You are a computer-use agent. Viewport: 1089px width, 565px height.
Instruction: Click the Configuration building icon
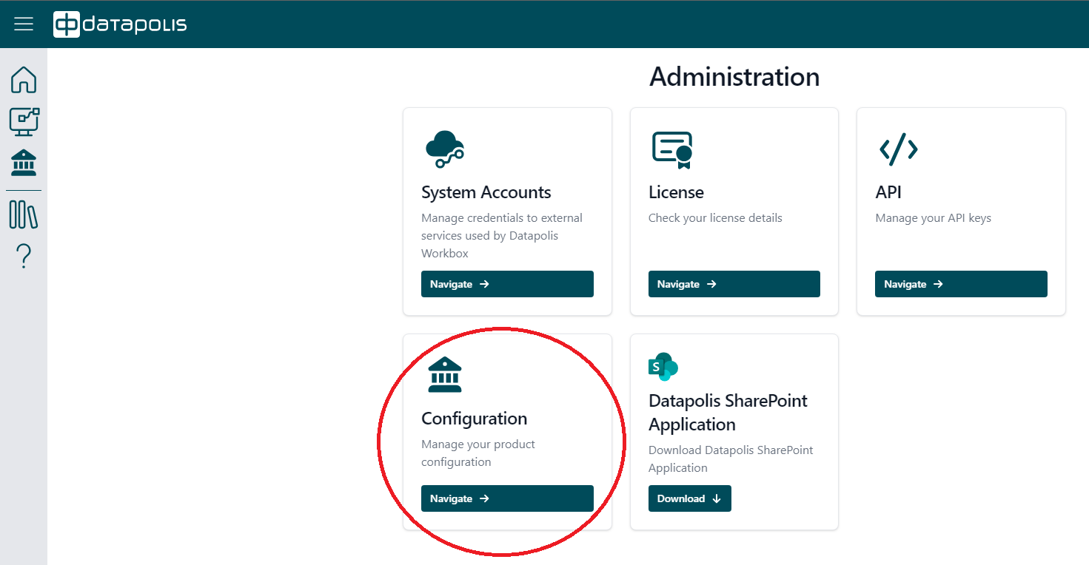[444, 374]
